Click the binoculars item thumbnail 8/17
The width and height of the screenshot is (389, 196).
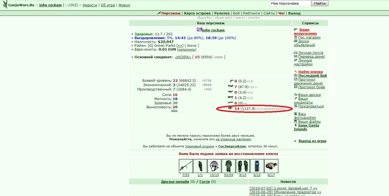tap(271, 166)
